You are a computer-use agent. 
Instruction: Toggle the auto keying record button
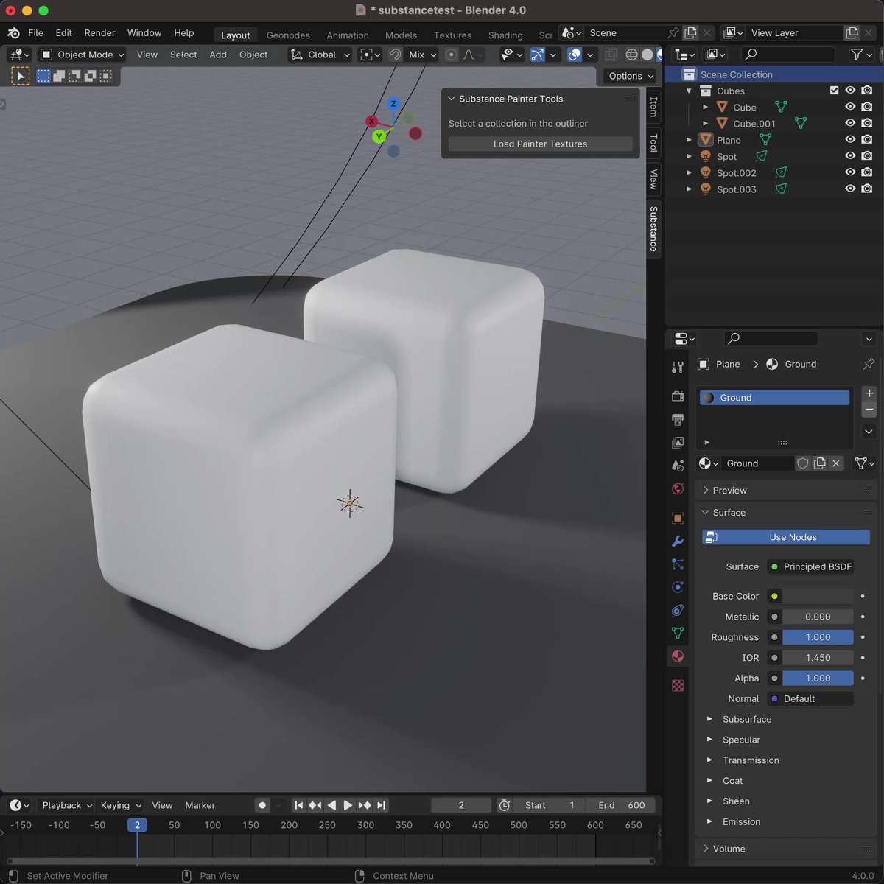[262, 805]
